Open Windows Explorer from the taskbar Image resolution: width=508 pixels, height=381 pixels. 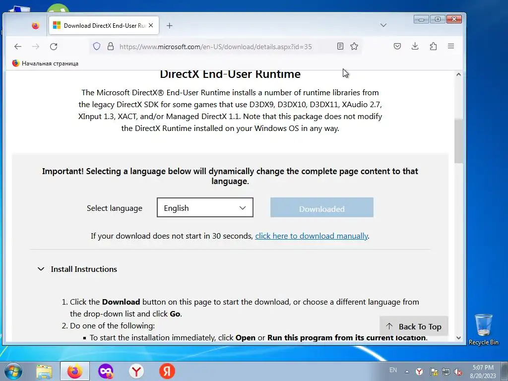(44, 371)
